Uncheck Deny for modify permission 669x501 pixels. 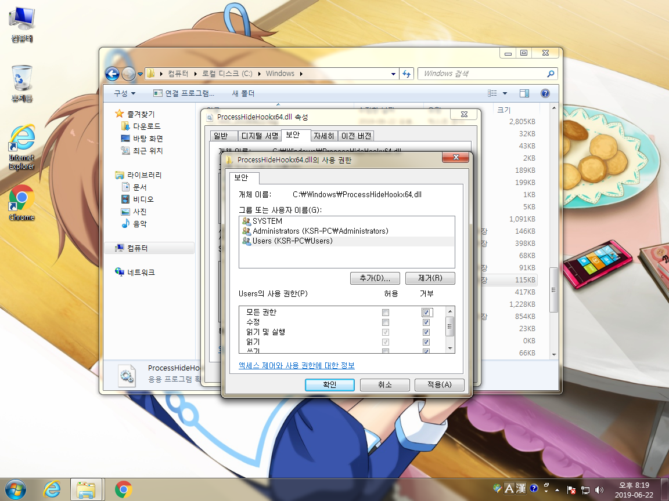pos(426,322)
